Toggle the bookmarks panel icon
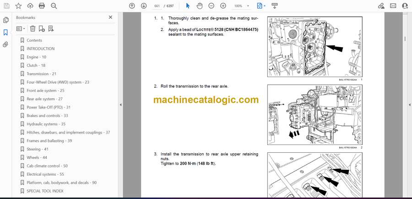The height and width of the screenshot is (199, 412). pyautogui.click(x=5, y=32)
